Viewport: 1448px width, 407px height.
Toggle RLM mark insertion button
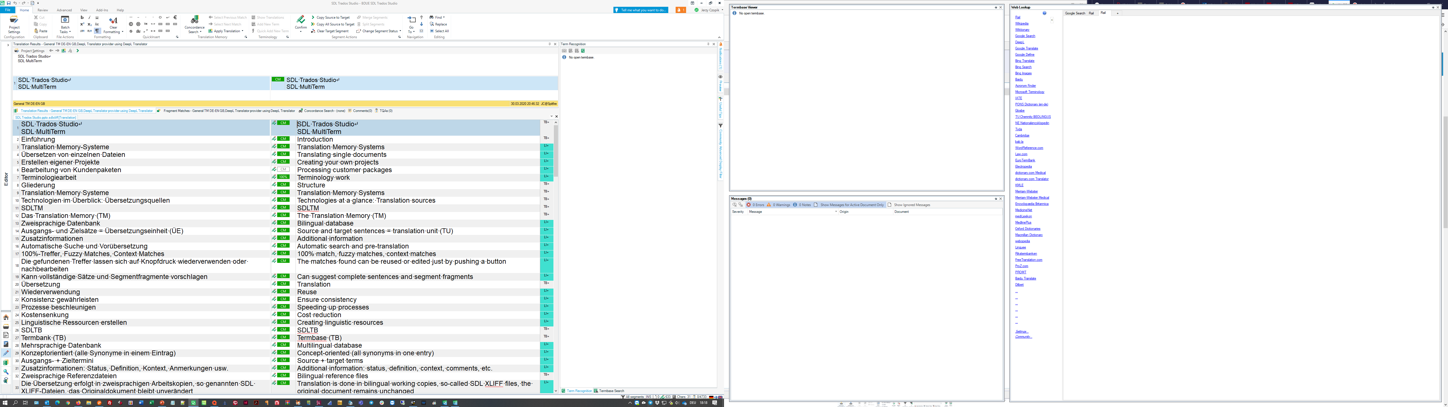(89, 31)
